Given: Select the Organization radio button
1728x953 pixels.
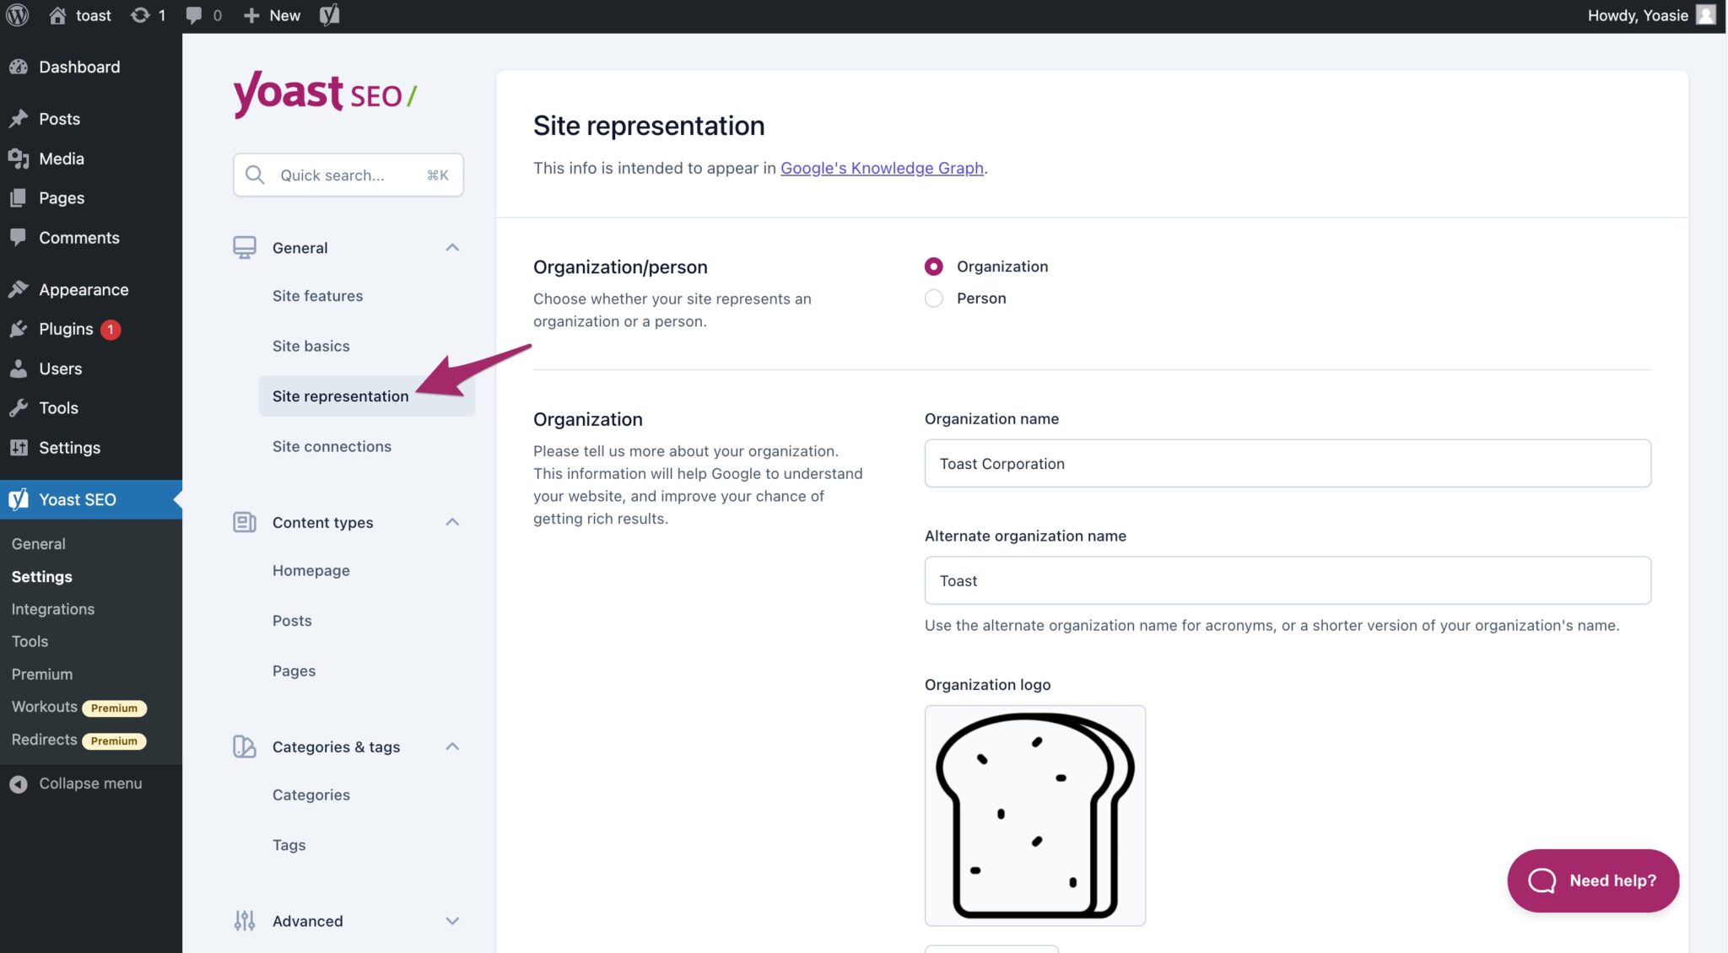Looking at the screenshot, I should 933,266.
